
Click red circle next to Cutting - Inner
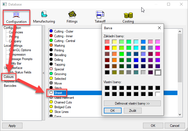[51, 36]
